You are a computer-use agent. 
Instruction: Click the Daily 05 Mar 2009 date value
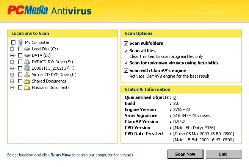(x=204, y=134)
